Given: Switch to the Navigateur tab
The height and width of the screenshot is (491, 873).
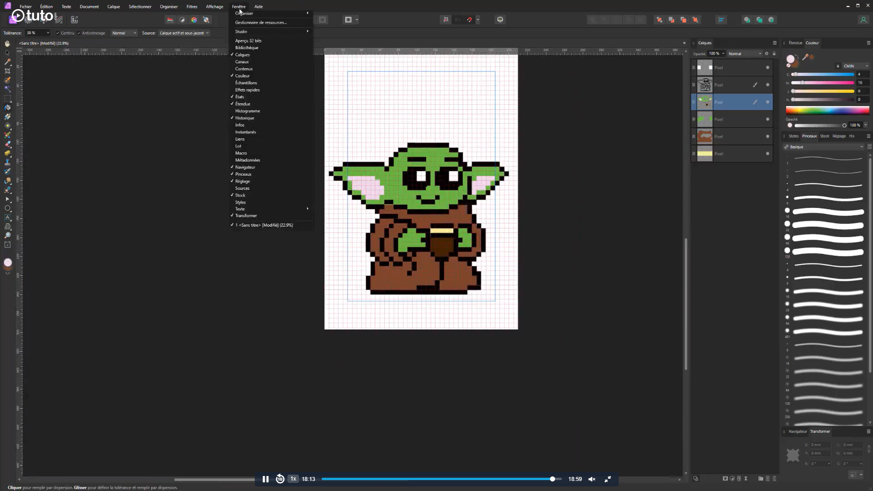Looking at the screenshot, I should coord(797,431).
